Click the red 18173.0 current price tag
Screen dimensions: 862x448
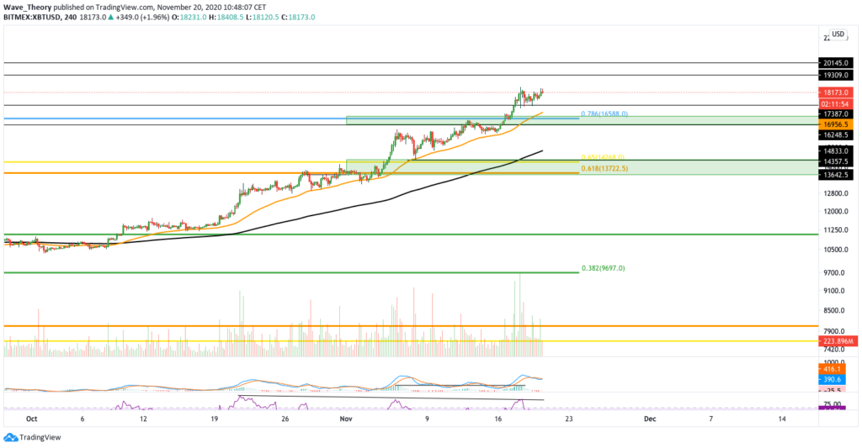(836, 92)
